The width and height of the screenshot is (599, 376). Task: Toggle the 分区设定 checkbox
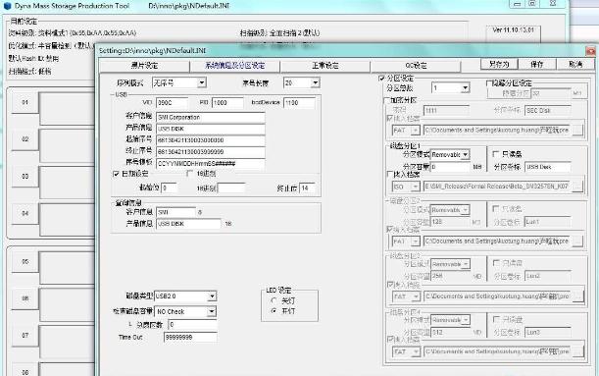click(x=381, y=79)
